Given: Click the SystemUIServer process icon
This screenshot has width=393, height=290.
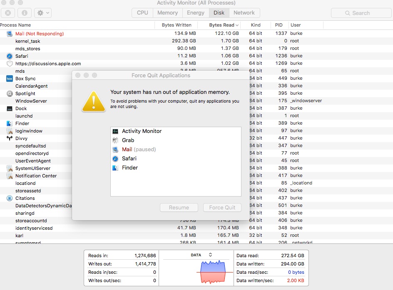Looking at the screenshot, I should (10, 168).
